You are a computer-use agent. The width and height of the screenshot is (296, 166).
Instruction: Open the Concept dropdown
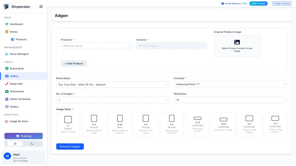230,84
